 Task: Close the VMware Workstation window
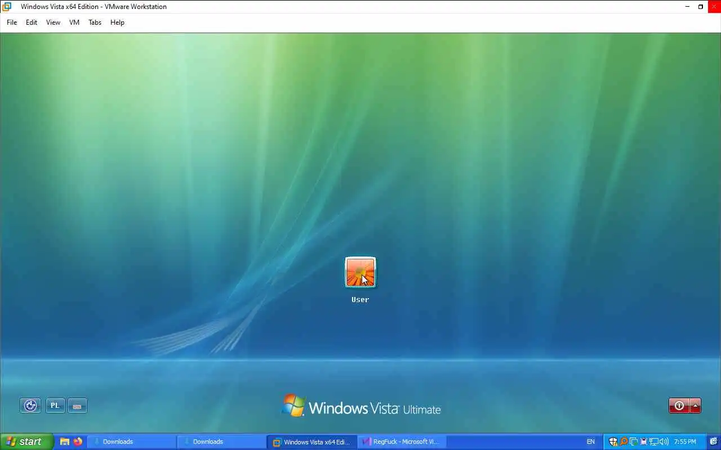coord(714,7)
